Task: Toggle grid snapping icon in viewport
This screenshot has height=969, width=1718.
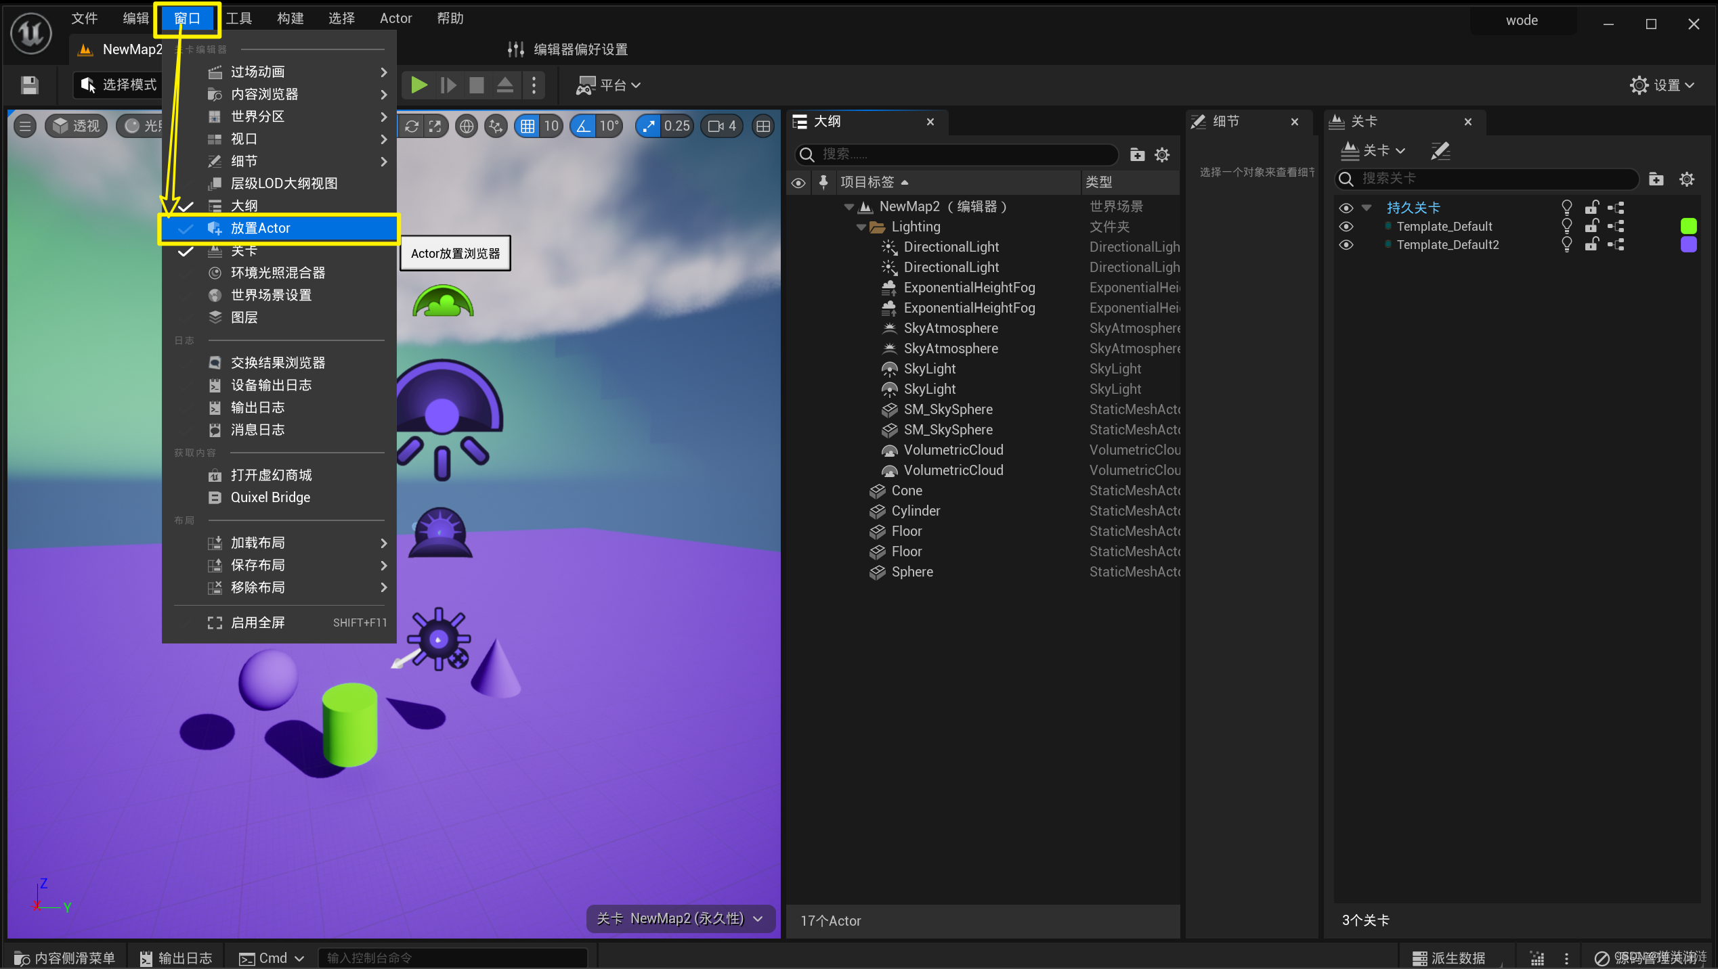Action: coord(528,126)
